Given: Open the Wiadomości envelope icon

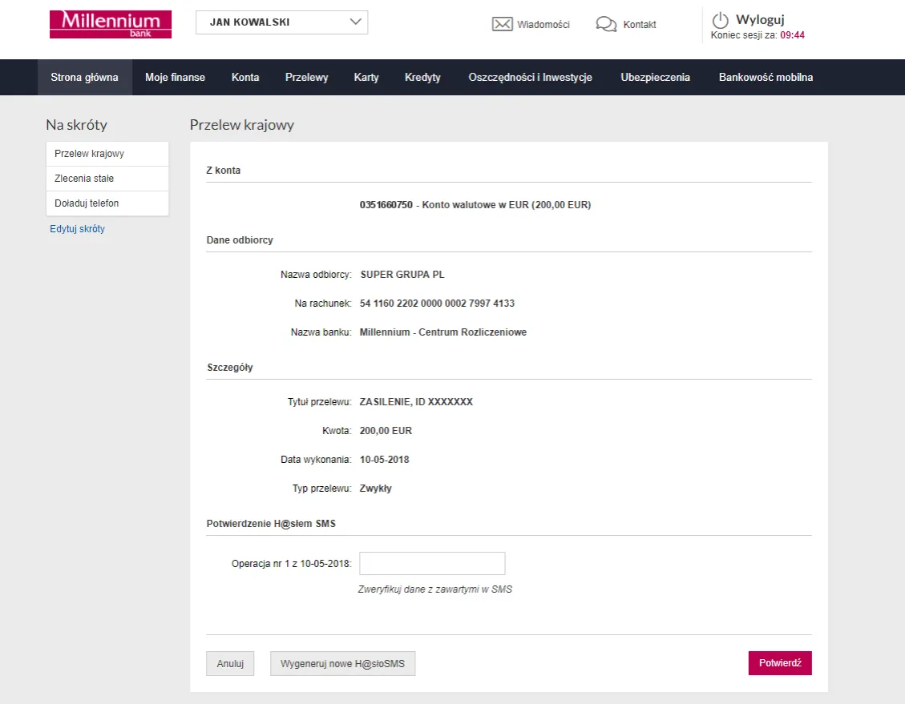Looking at the screenshot, I should click(x=502, y=24).
